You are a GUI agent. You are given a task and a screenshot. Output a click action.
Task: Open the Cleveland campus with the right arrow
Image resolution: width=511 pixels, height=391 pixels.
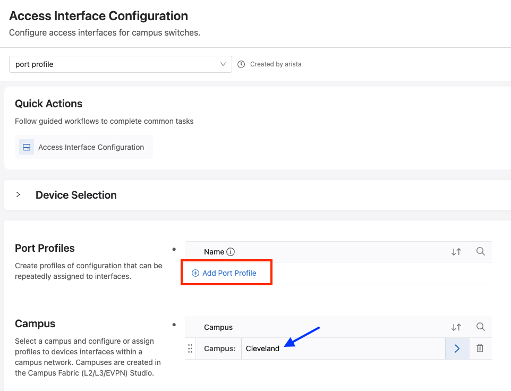(457, 348)
